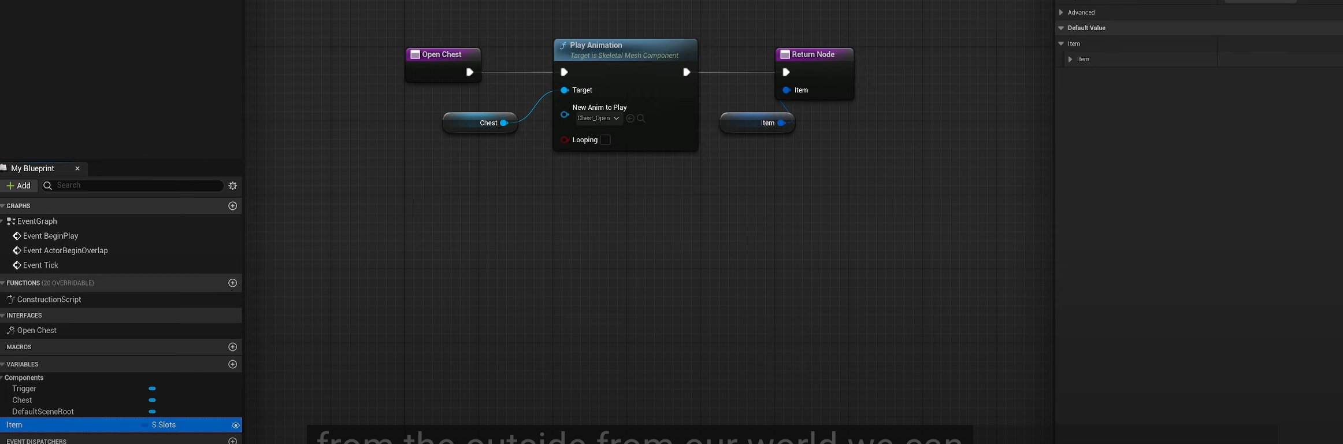Select Open Chest under INTERFACES
This screenshot has height=444, width=1343.
(37, 331)
